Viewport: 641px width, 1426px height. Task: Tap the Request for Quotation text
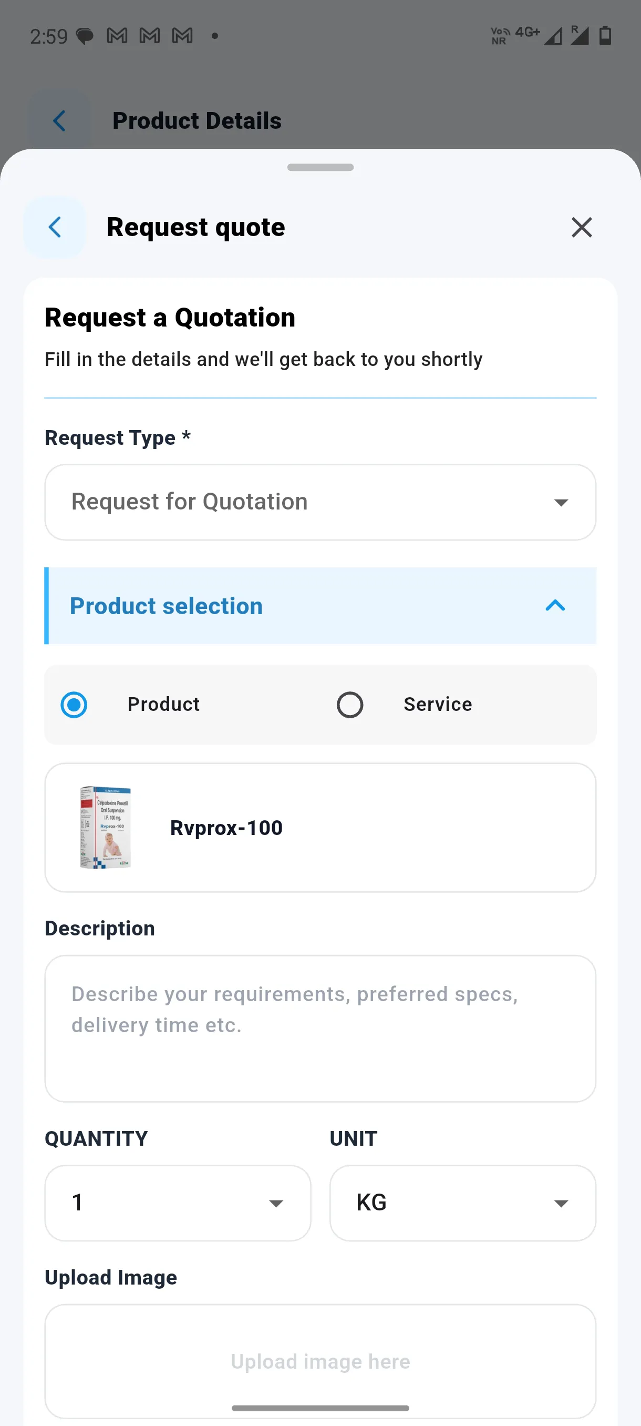point(190,502)
